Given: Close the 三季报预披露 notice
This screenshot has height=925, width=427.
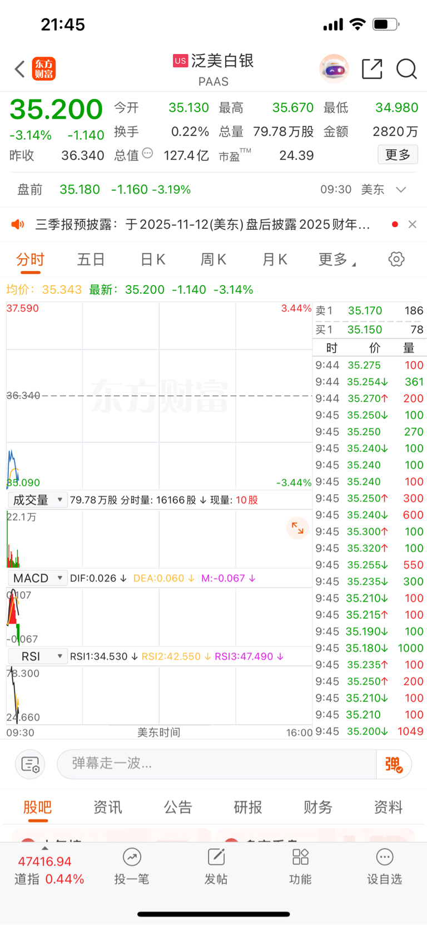Looking at the screenshot, I should tap(412, 224).
